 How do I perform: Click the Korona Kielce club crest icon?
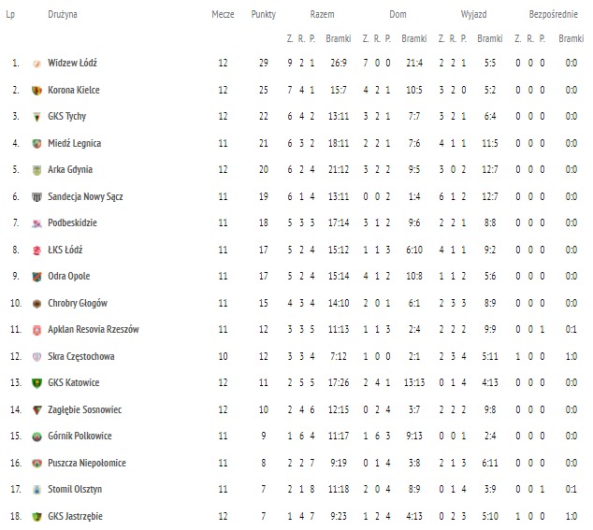click(x=36, y=91)
